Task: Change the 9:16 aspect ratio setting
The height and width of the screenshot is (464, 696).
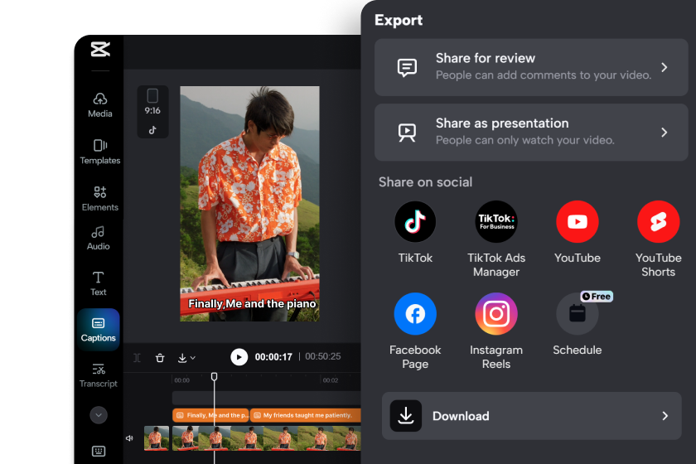Action: [152, 102]
